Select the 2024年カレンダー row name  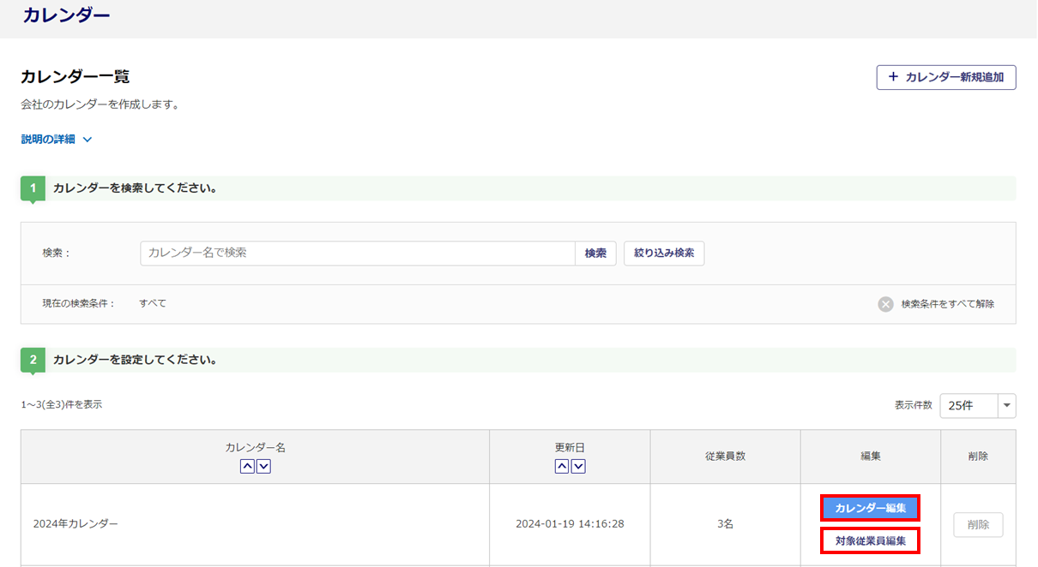click(x=75, y=524)
